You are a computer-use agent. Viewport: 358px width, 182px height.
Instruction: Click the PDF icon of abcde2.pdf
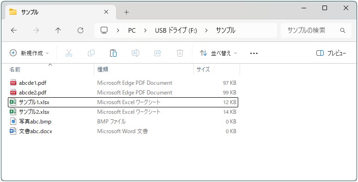pyautogui.click(x=13, y=92)
